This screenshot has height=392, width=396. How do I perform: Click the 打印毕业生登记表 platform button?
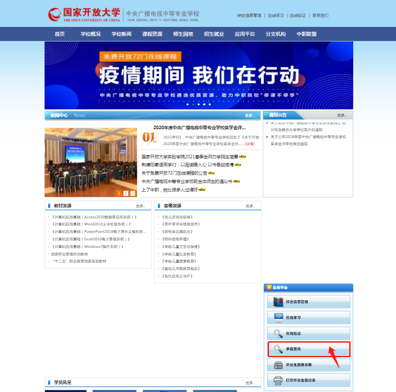[x=309, y=381]
